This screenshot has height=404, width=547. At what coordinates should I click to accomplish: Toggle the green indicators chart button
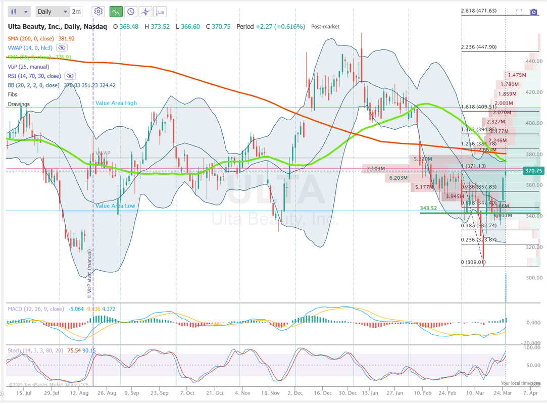pos(116,12)
